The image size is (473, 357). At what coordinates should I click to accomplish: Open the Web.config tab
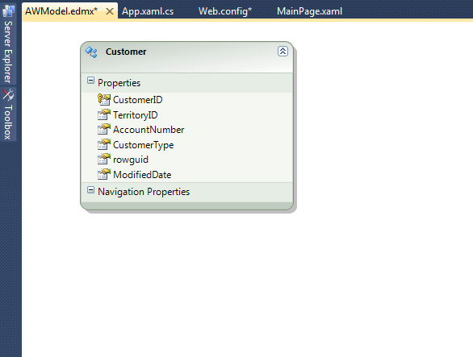[x=225, y=11]
